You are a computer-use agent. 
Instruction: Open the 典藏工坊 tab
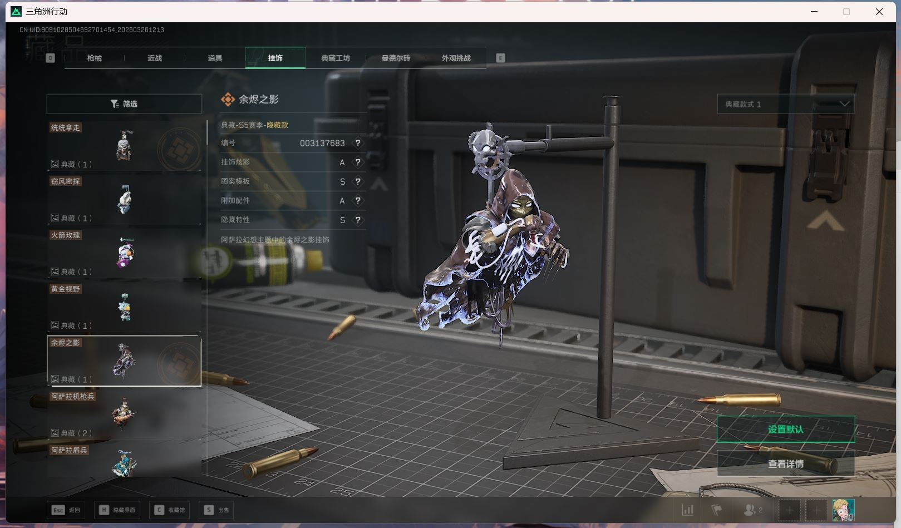point(335,58)
